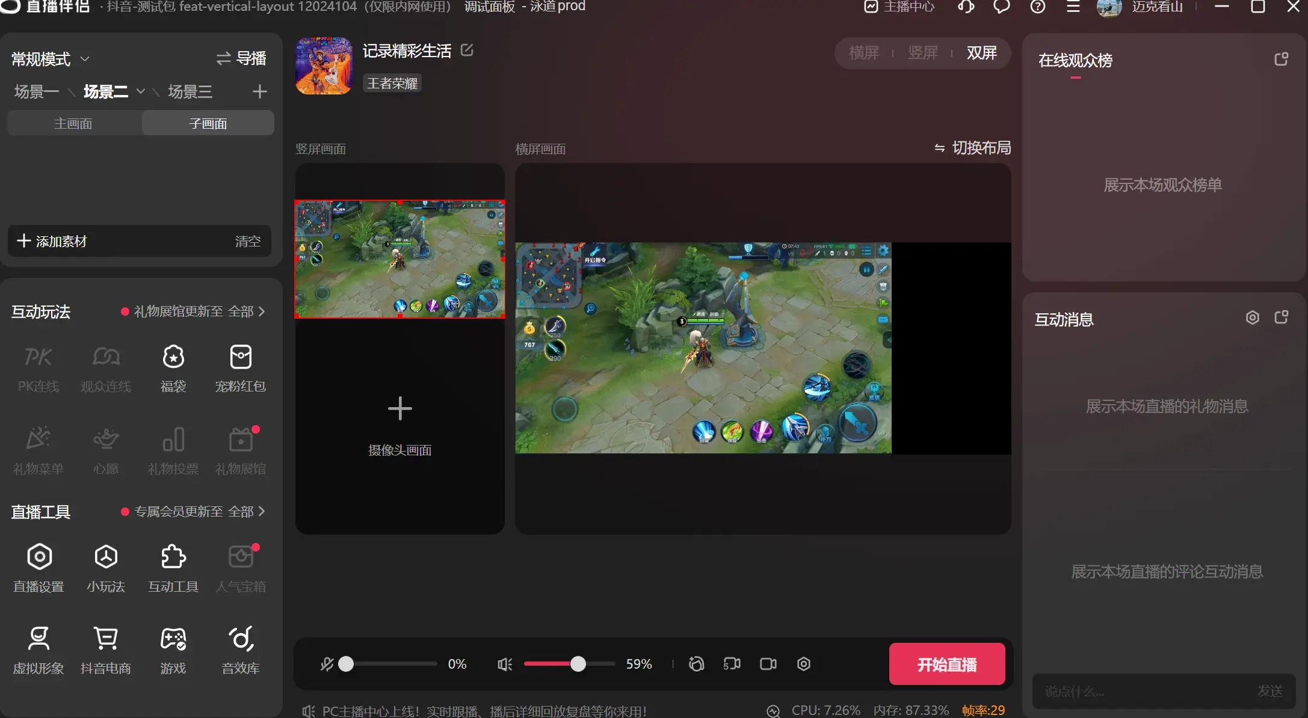The width and height of the screenshot is (1308, 718).
Task: Expand 互动玩法 全部 list
Action: [247, 311]
